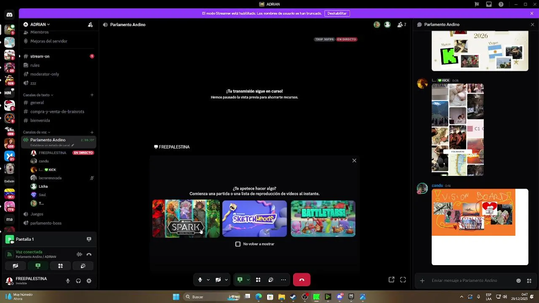Screen dimensions: 539x303
Task: Start the Sketch Heads activity
Action: [x=254, y=218]
